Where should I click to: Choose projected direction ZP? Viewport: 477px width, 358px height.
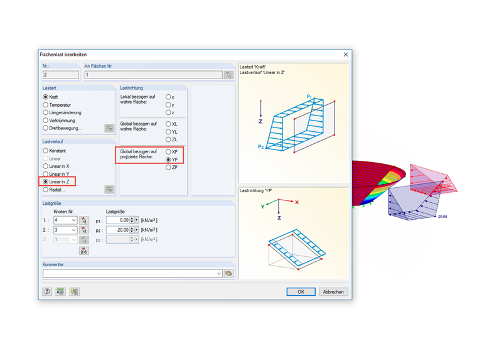pyautogui.click(x=168, y=168)
